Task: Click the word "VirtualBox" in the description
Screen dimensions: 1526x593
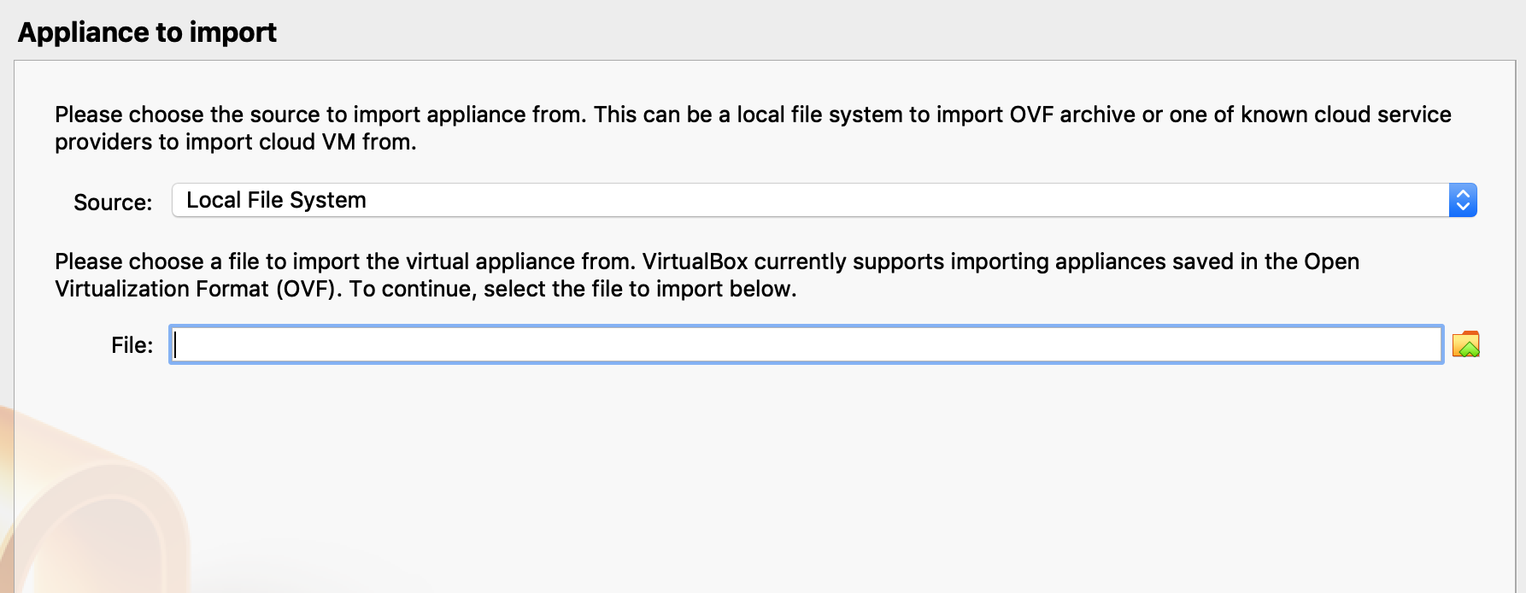Action: pos(695,261)
